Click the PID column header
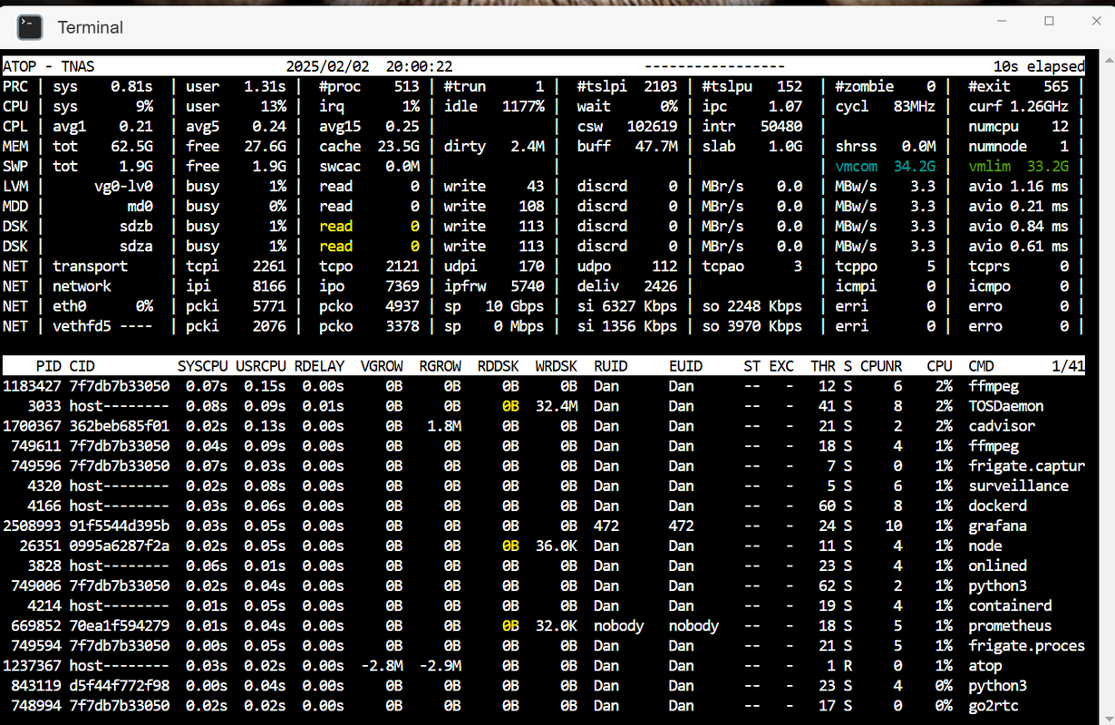 click(48, 366)
